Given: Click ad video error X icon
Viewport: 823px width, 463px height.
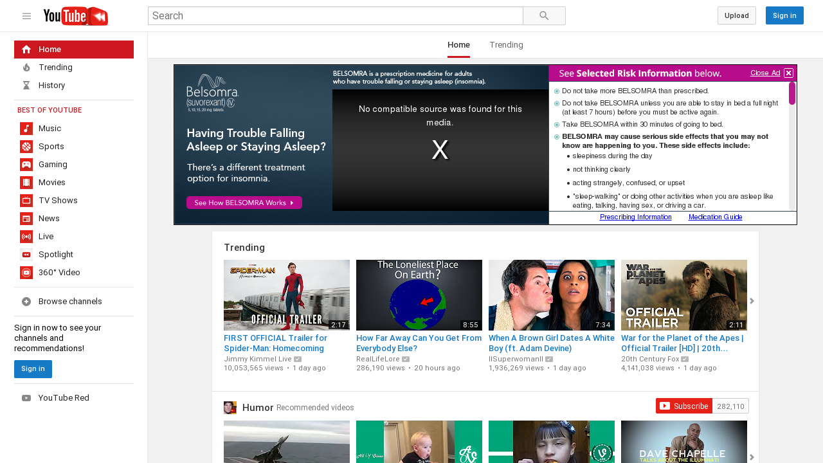Looking at the screenshot, I should [x=440, y=150].
